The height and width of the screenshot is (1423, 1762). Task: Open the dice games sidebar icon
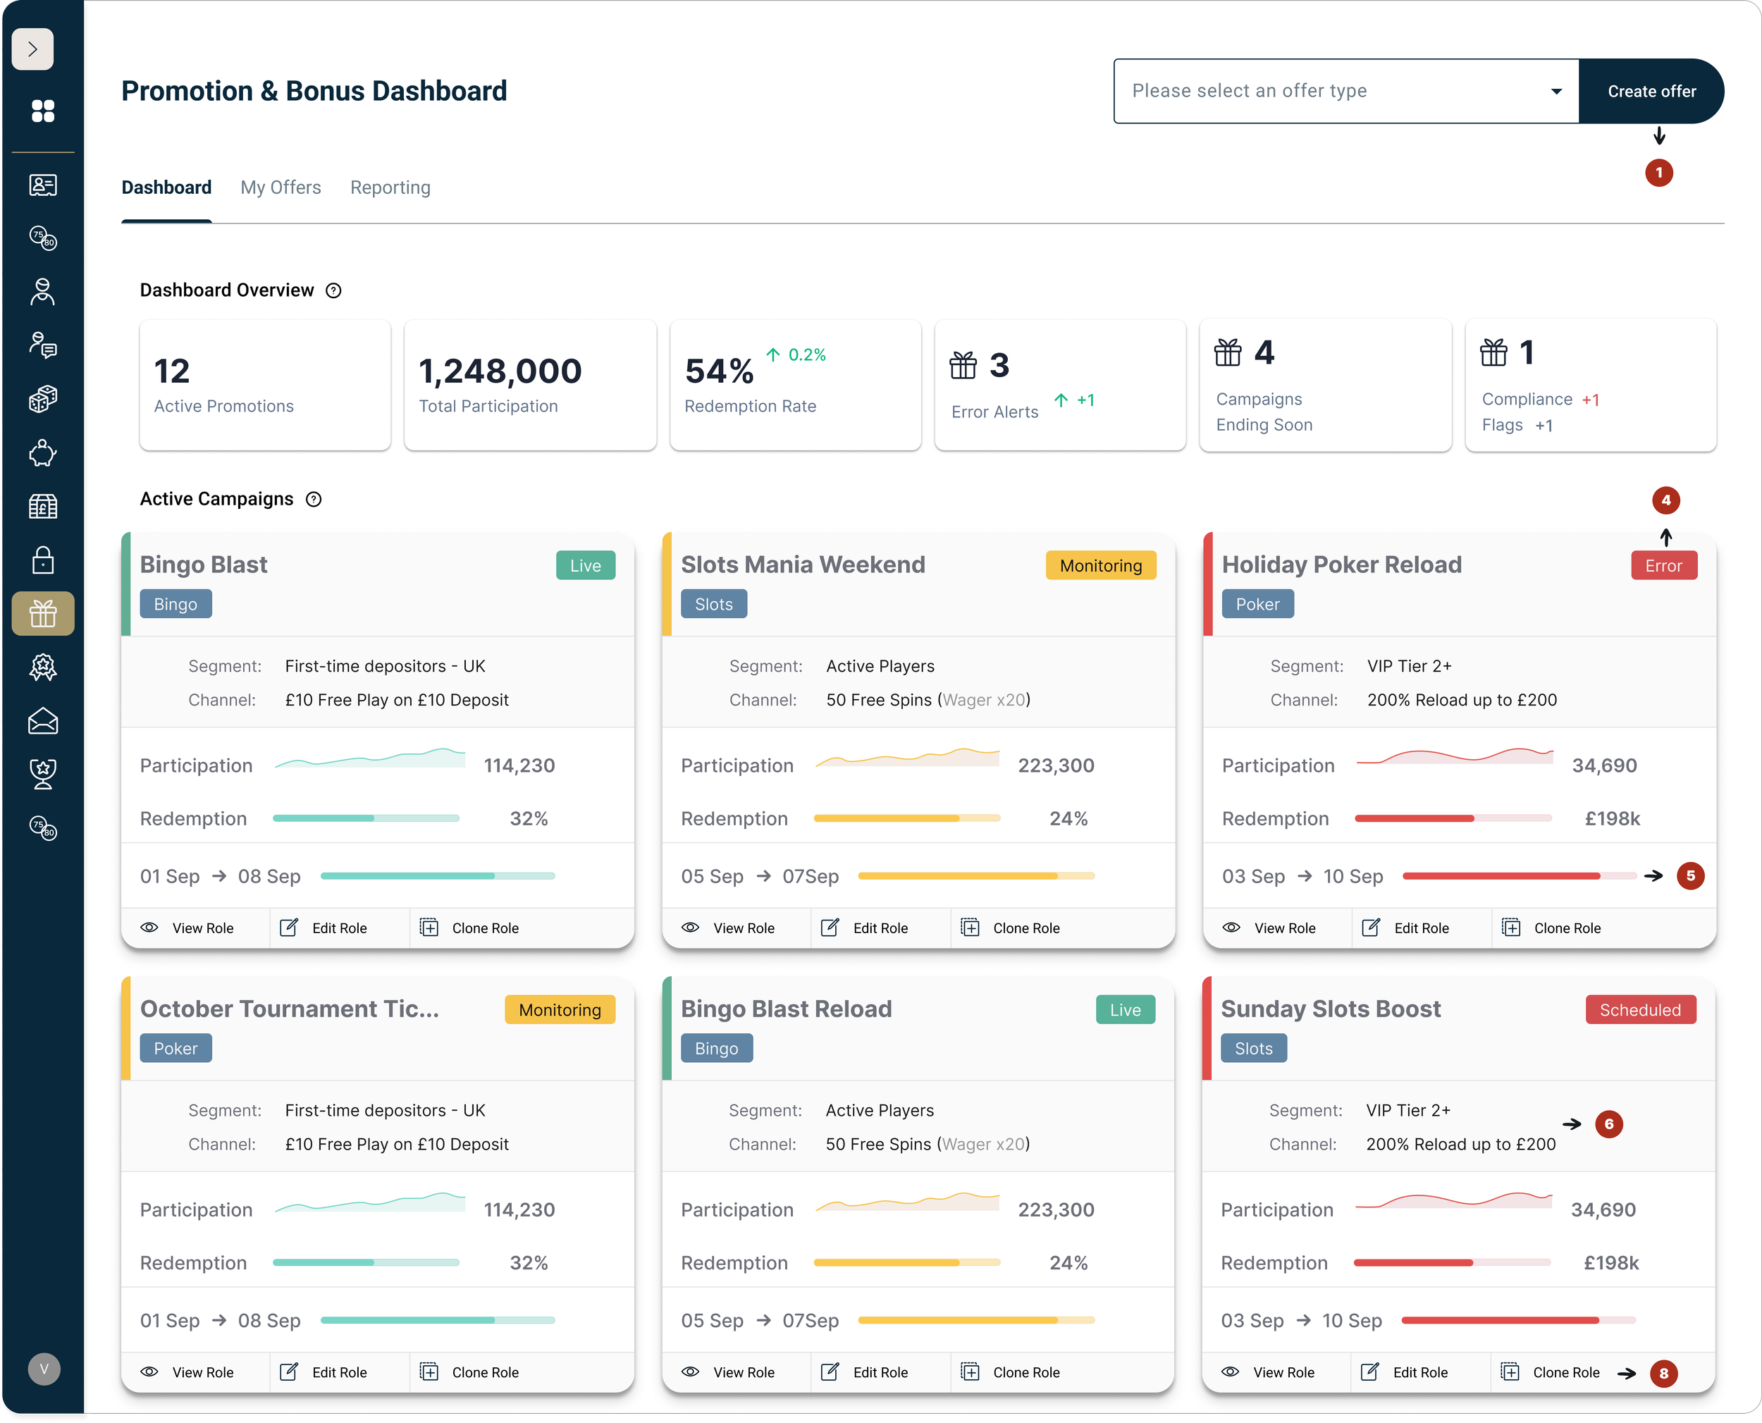42,399
